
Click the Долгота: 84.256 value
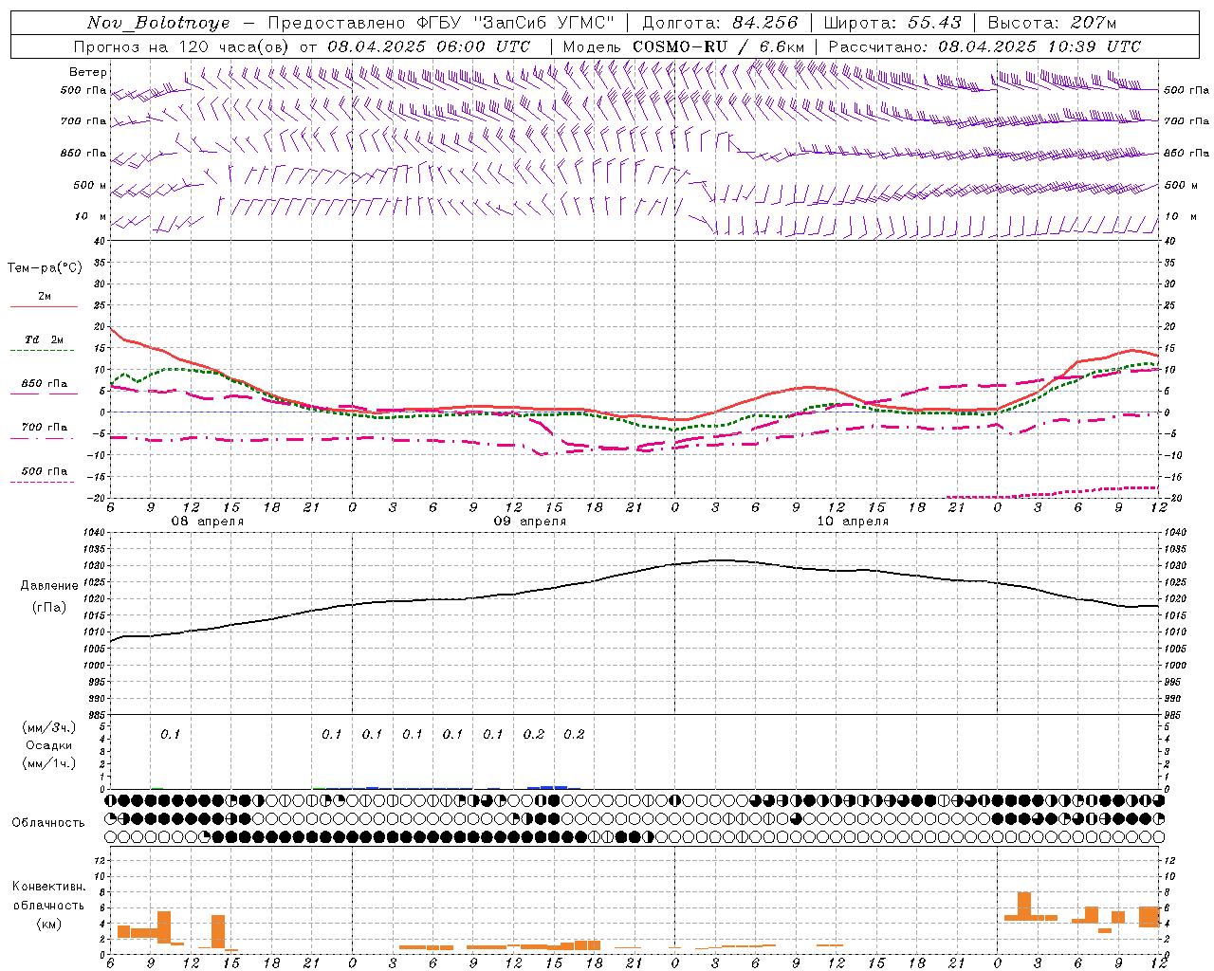click(x=720, y=23)
